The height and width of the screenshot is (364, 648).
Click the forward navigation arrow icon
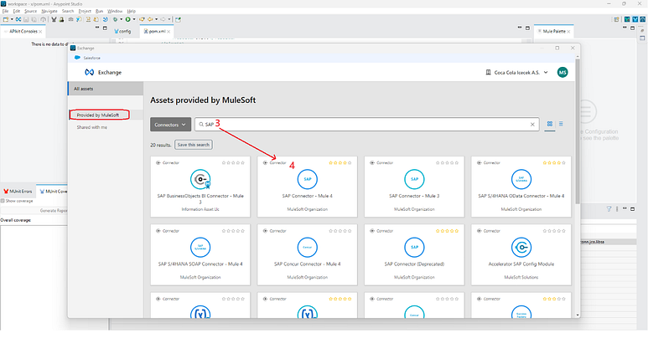[x=163, y=19]
